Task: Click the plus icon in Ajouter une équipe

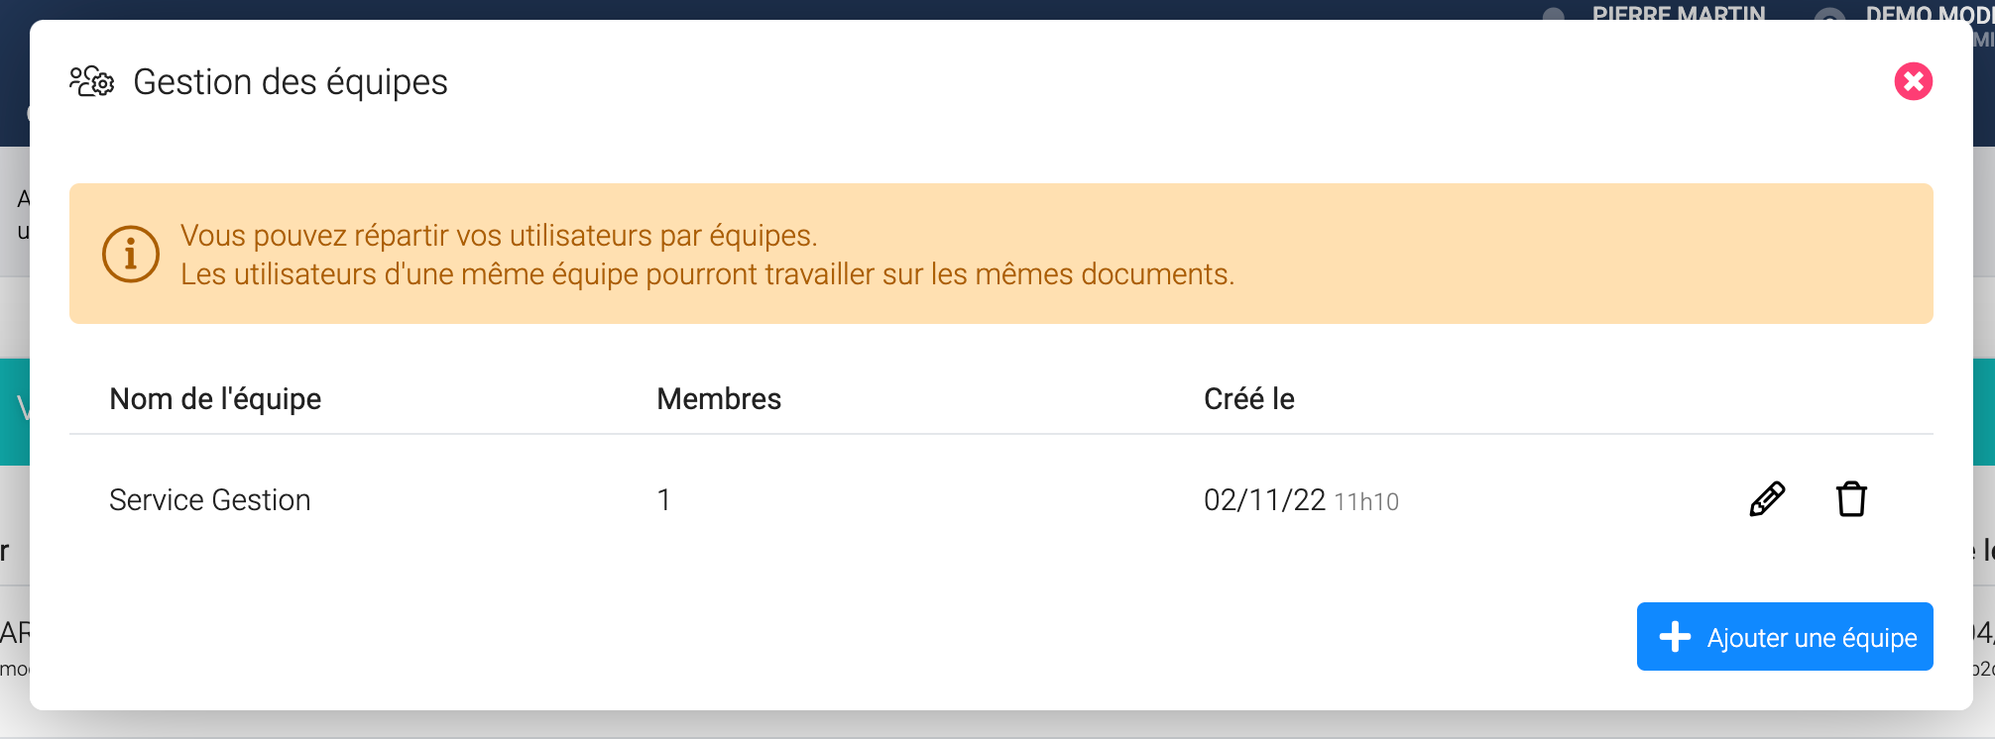Action: click(x=1675, y=637)
